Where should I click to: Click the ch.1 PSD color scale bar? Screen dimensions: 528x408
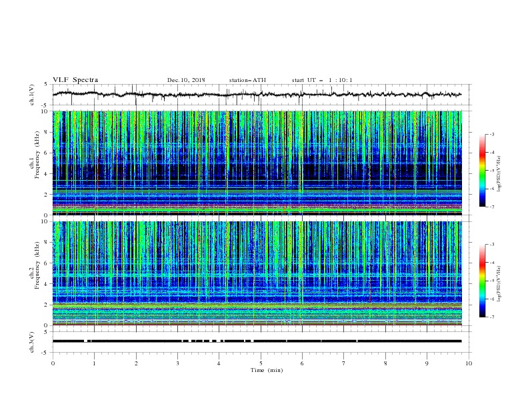[483, 171]
